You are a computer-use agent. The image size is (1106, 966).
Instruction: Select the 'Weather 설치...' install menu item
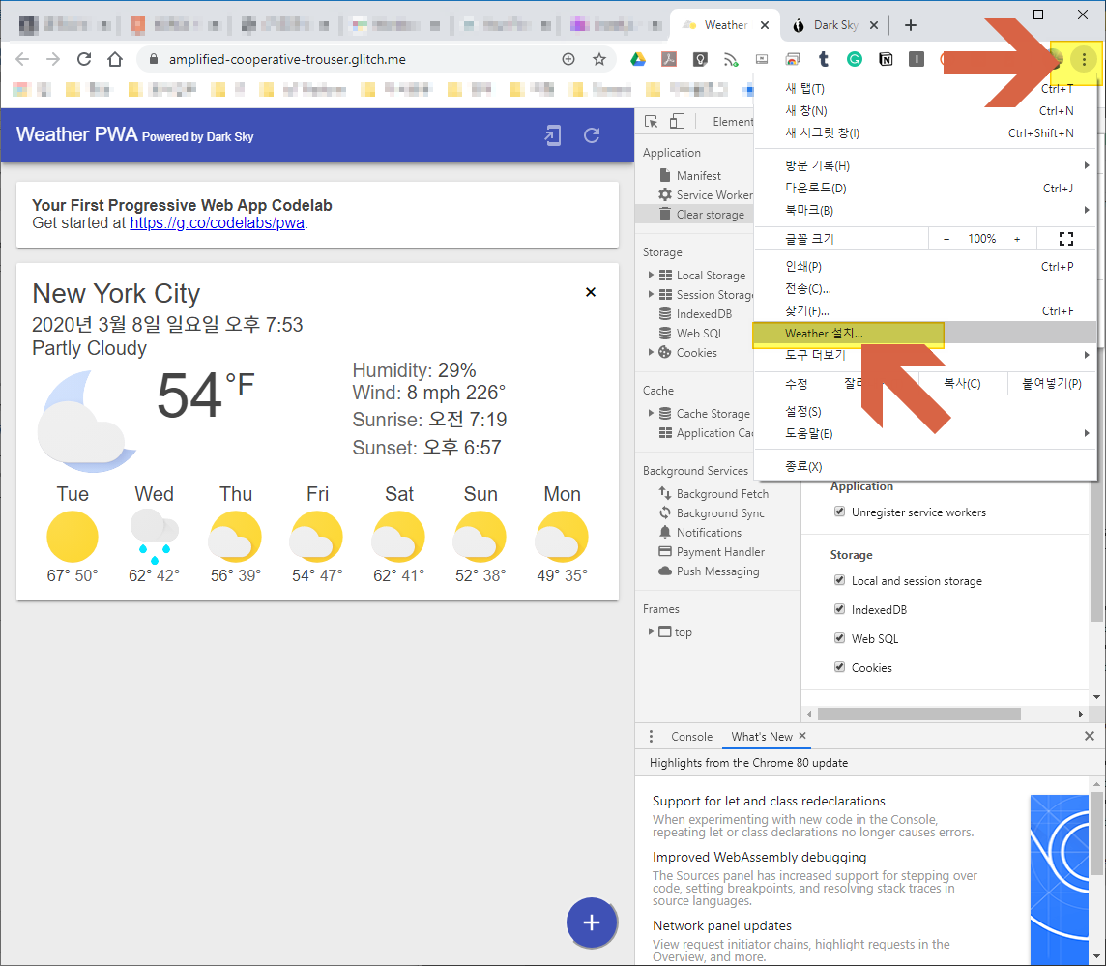pos(924,333)
